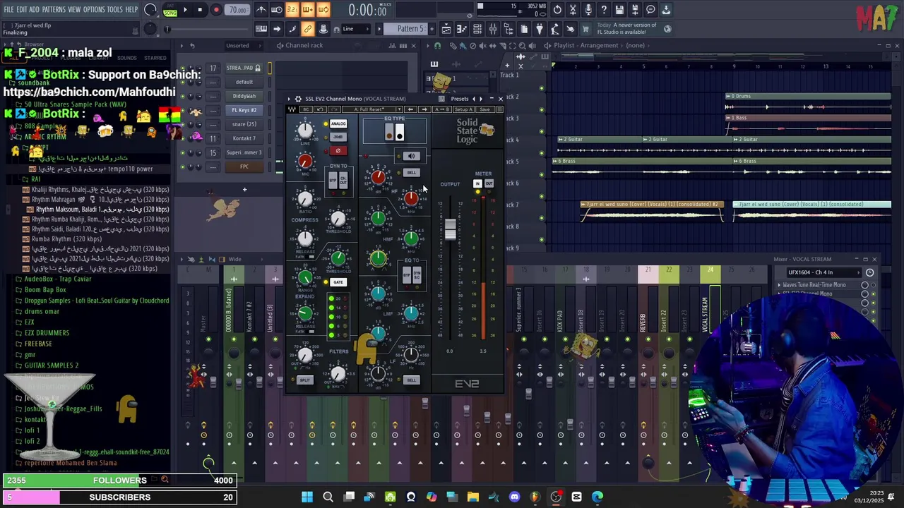Screen dimensions: 904x508
Task: Toggle the GATE button in SSL plugin
Action: (338, 282)
